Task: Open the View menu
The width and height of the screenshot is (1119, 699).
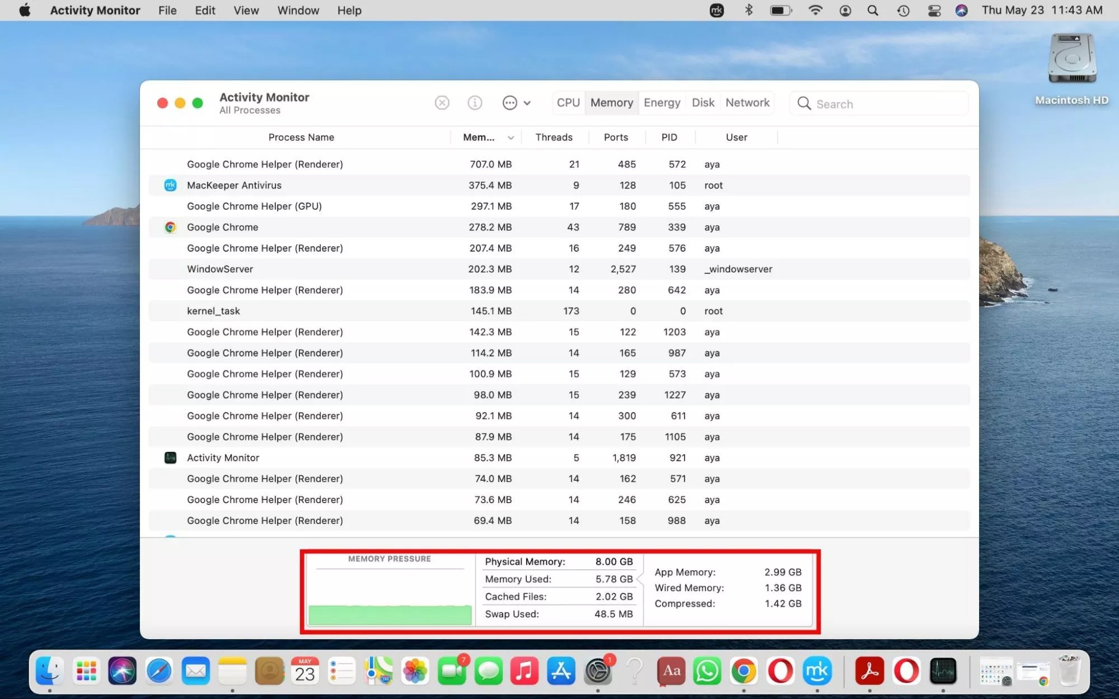Action: pyautogui.click(x=246, y=10)
